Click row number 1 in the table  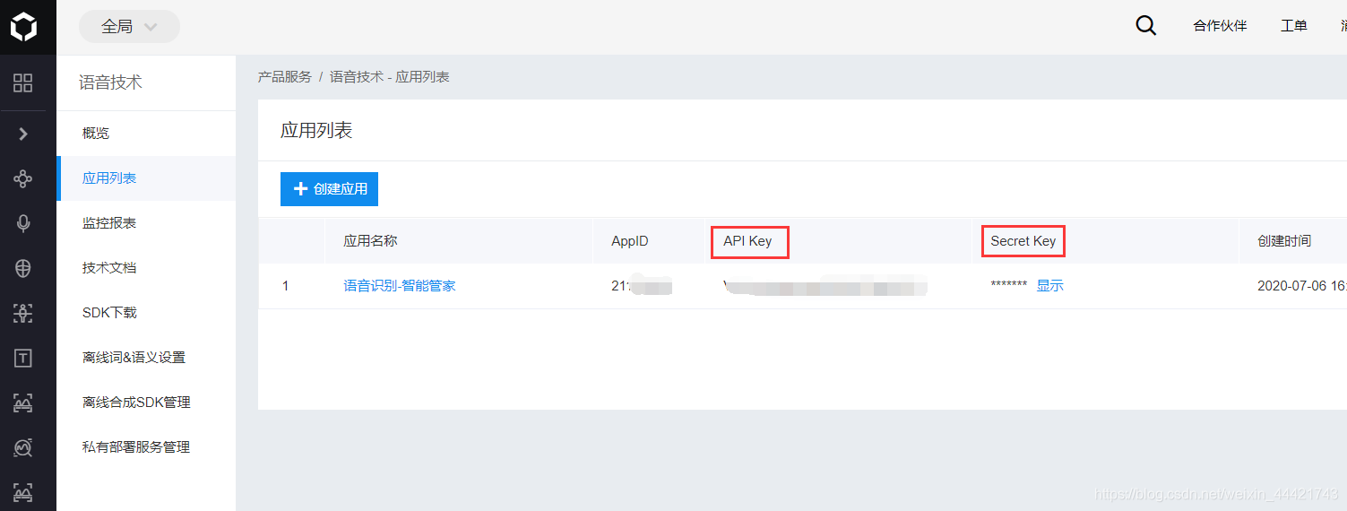(285, 286)
